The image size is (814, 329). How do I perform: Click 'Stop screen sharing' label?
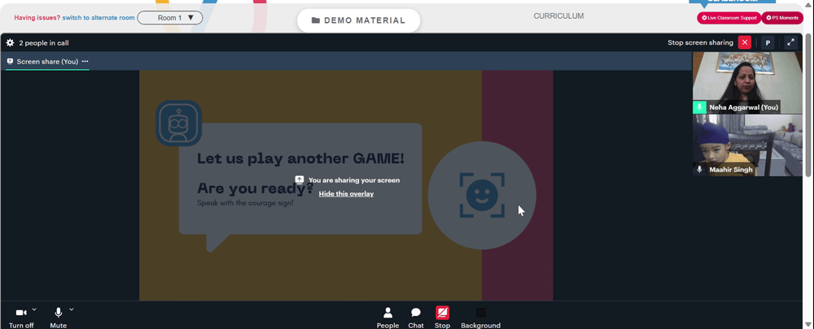point(700,42)
